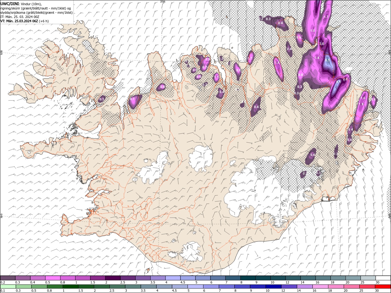Click the 0.2–0.3 dark mauve swatch, upper legend row

click(x=8, y=278)
